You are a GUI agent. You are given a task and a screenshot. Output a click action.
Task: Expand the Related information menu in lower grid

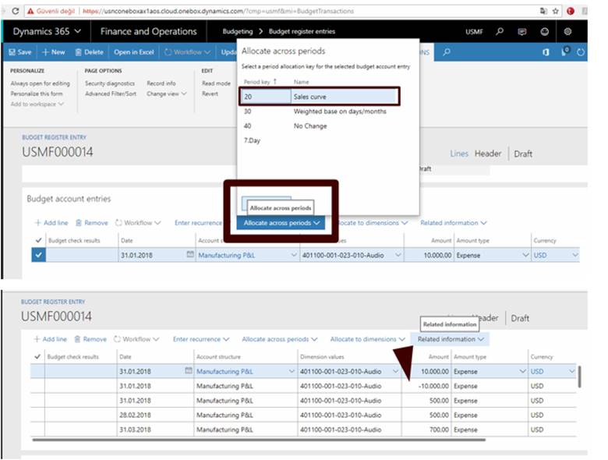451,339
